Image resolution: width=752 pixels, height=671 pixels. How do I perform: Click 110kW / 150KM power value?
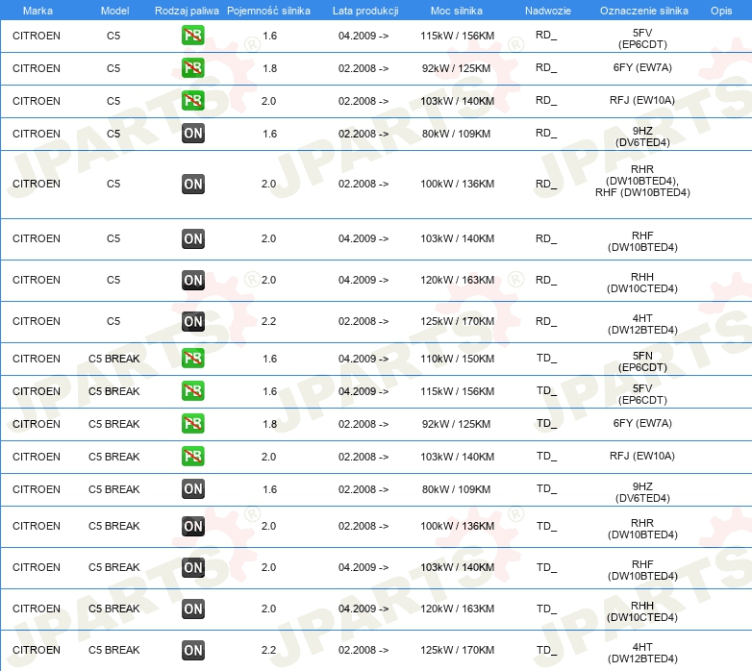coord(457,359)
